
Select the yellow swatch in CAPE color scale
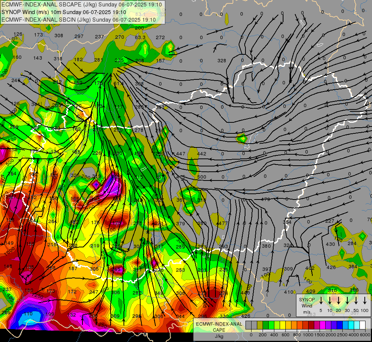(x=283, y=325)
